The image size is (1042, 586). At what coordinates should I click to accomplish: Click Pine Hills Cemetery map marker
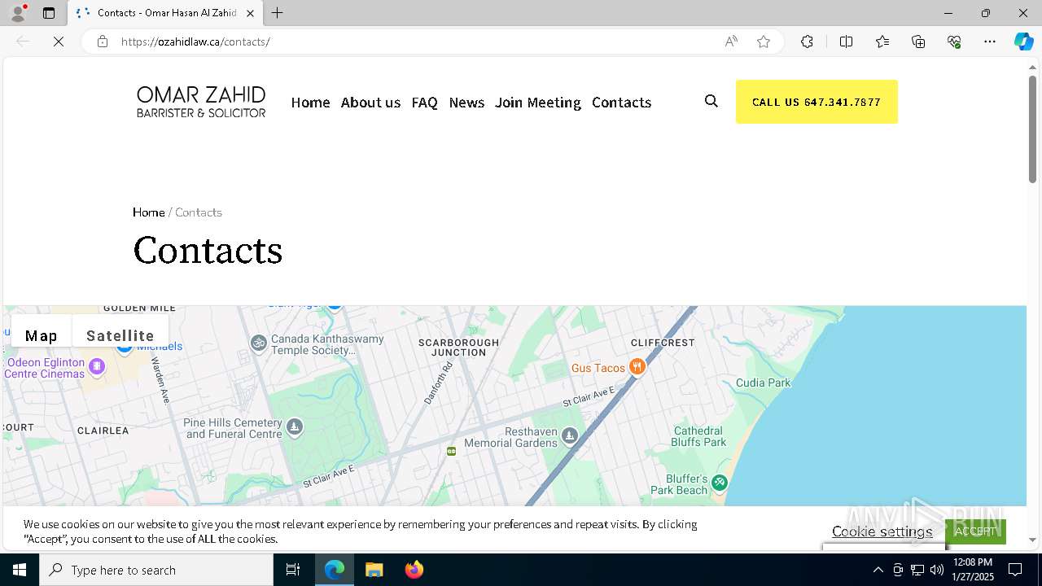tap(295, 426)
